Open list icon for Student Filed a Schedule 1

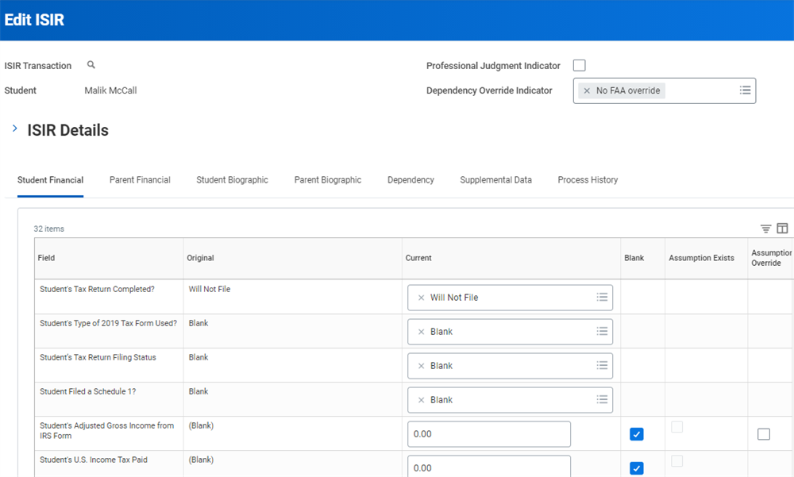[602, 399]
